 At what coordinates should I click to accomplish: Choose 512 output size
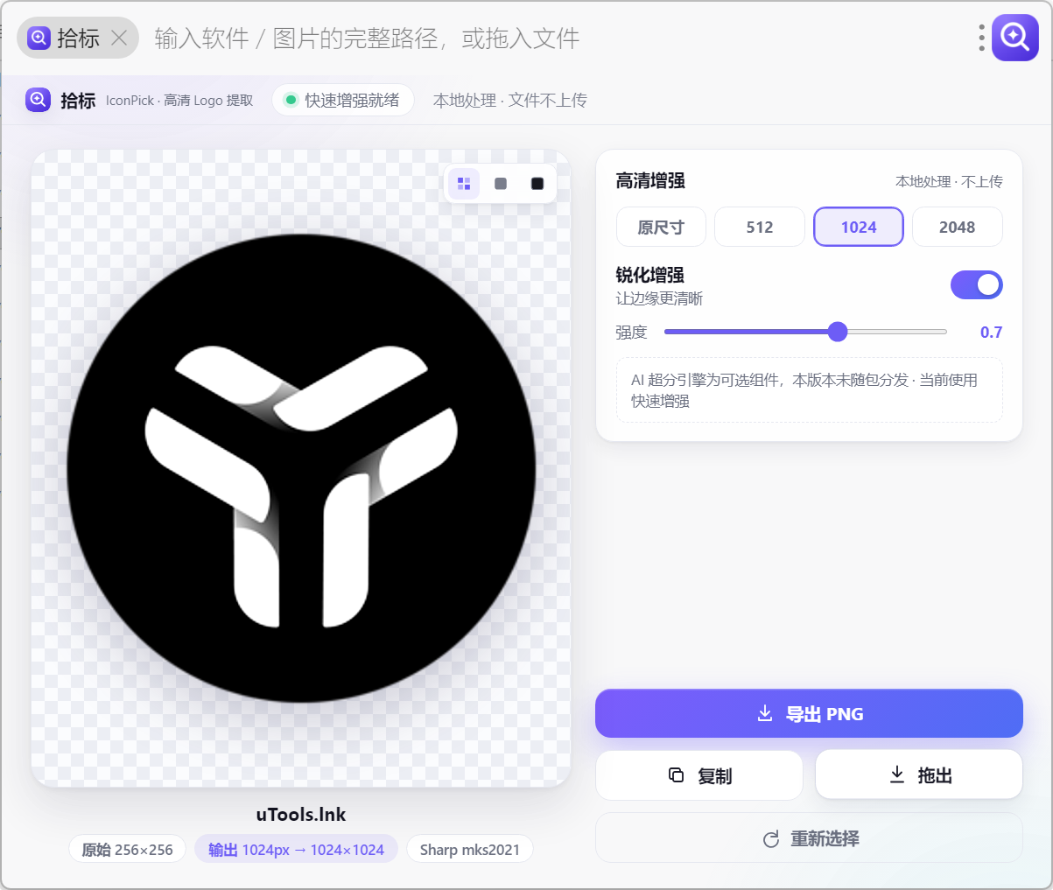(760, 227)
